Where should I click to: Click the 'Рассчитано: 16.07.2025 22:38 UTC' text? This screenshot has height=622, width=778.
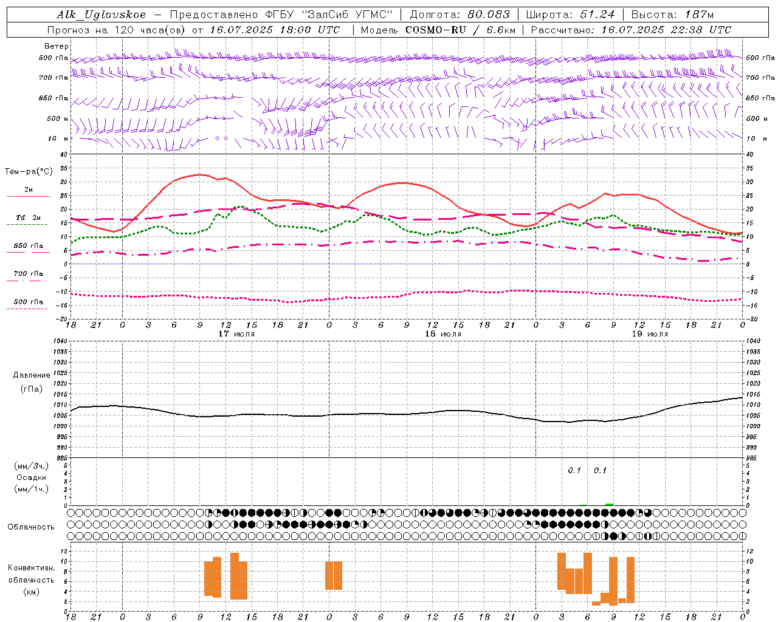coord(631,30)
